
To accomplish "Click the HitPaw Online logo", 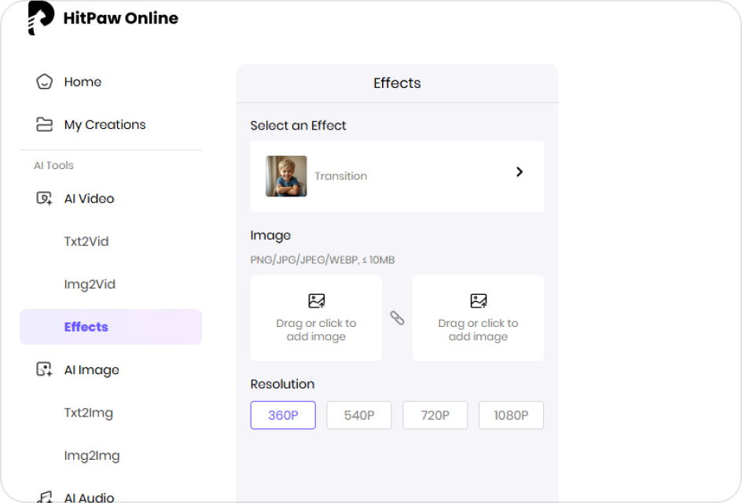I will (x=102, y=18).
